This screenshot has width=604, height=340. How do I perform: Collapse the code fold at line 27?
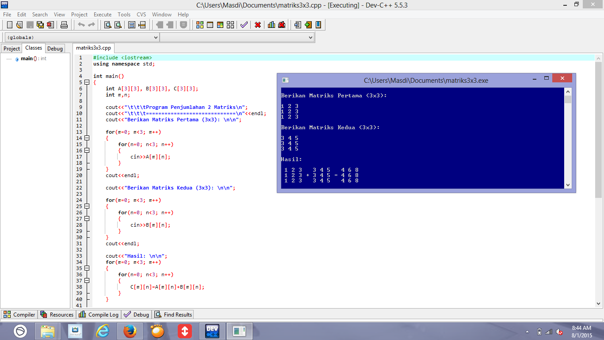click(87, 219)
